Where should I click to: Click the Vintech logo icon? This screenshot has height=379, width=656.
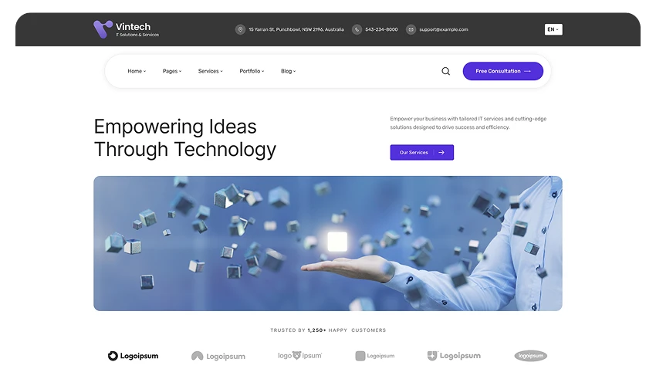point(103,29)
